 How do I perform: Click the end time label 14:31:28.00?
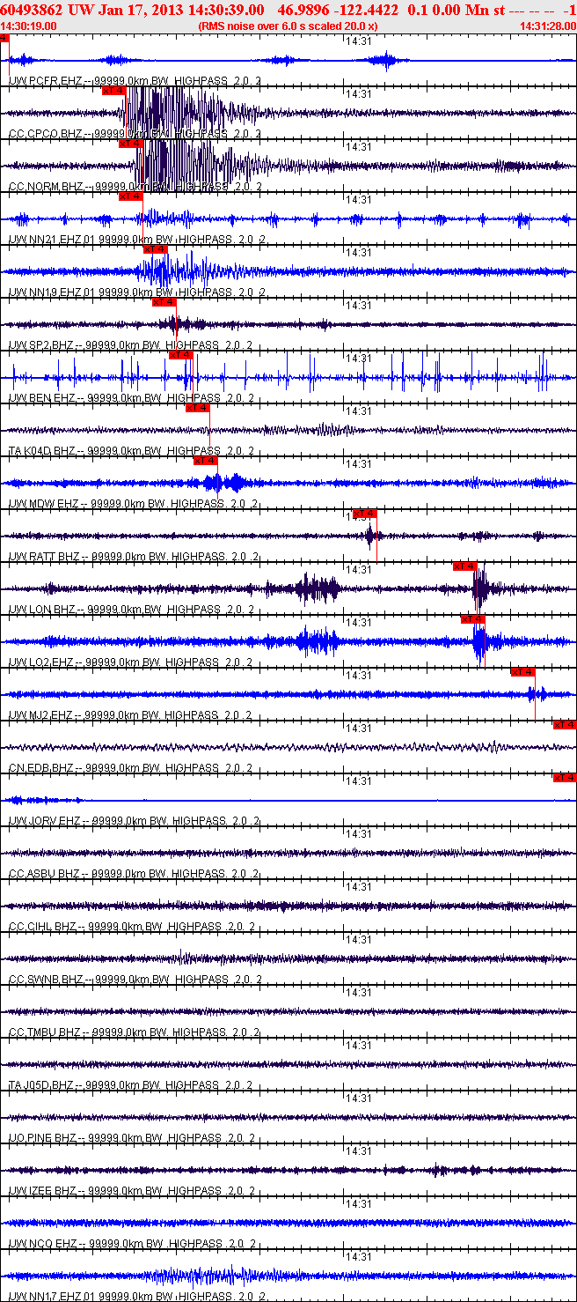click(548, 26)
